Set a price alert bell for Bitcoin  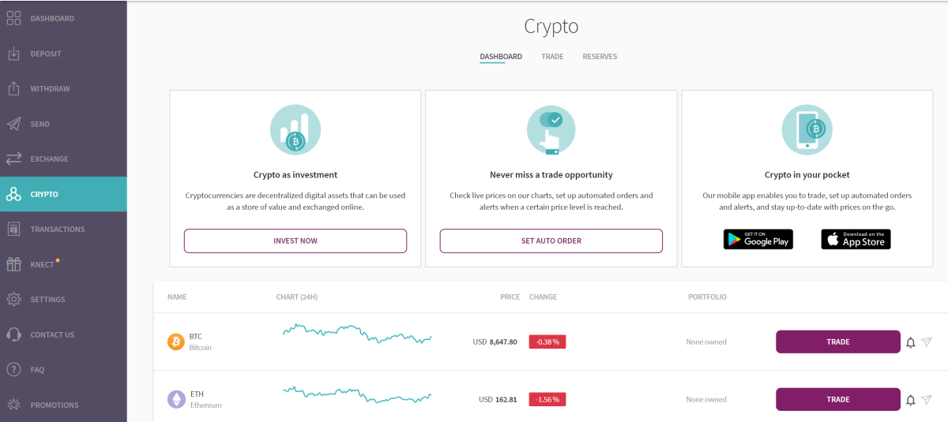(910, 342)
